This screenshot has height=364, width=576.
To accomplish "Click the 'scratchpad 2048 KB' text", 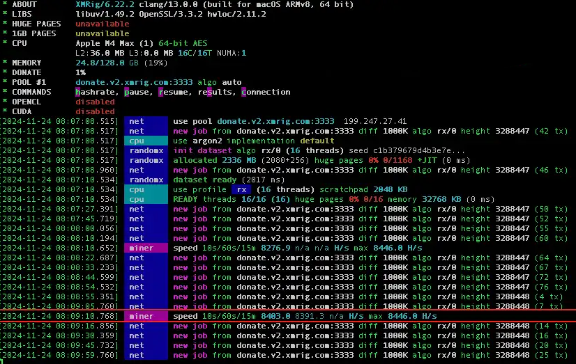I will pyautogui.click(x=363, y=189).
